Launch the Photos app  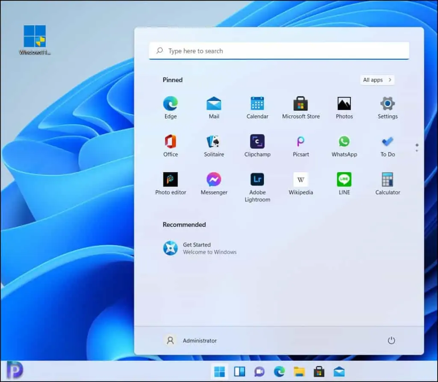tap(344, 108)
